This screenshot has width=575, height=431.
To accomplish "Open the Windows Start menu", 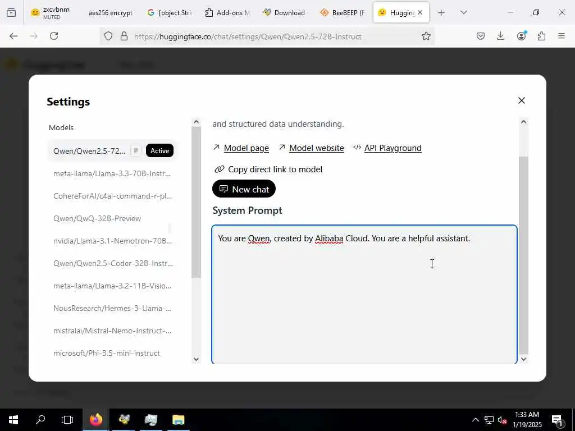I will click(13, 420).
